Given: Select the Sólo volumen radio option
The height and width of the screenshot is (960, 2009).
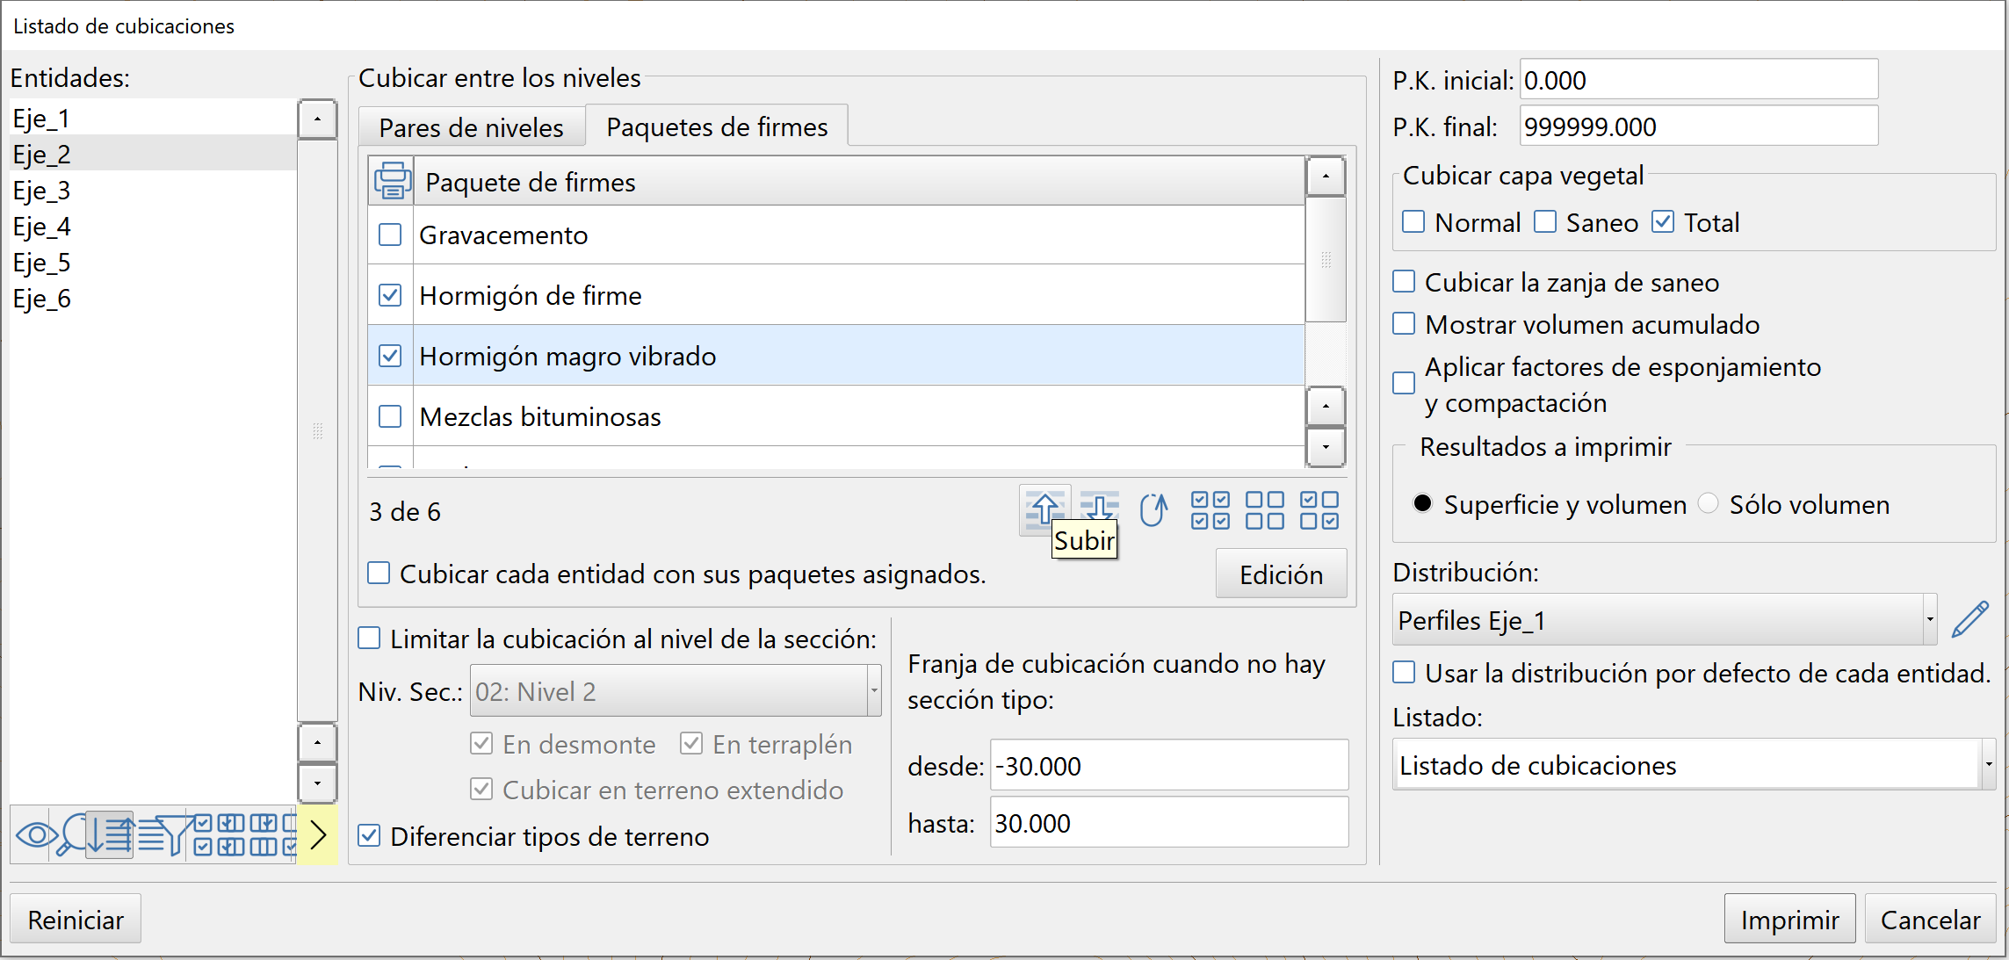Looking at the screenshot, I should (x=1709, y=503).
